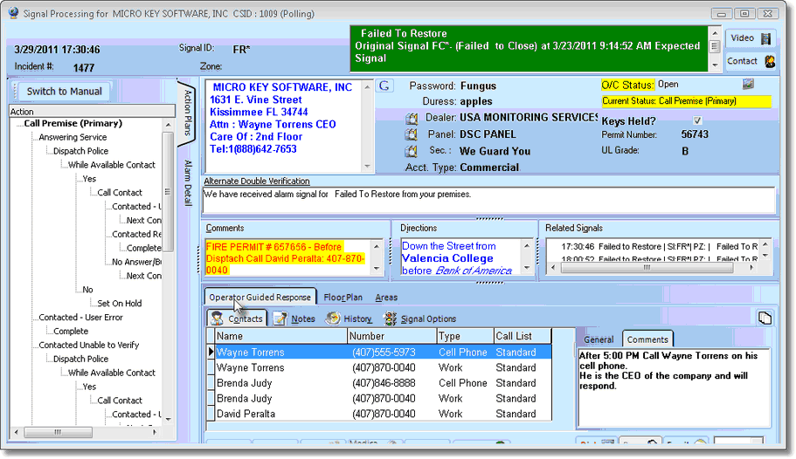Click Related Signals horizontal scrollbar thumb
The height and width of the screenshot is (459, 796).
point(647,268)
